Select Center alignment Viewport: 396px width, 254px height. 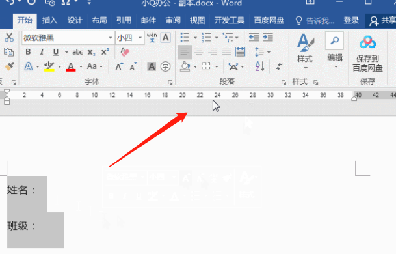(x=199, y=52)
